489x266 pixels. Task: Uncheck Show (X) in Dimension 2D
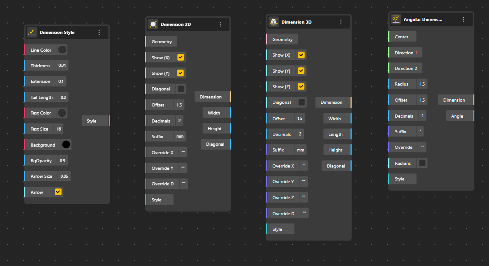pyautogui.click(x=181, y=57)
